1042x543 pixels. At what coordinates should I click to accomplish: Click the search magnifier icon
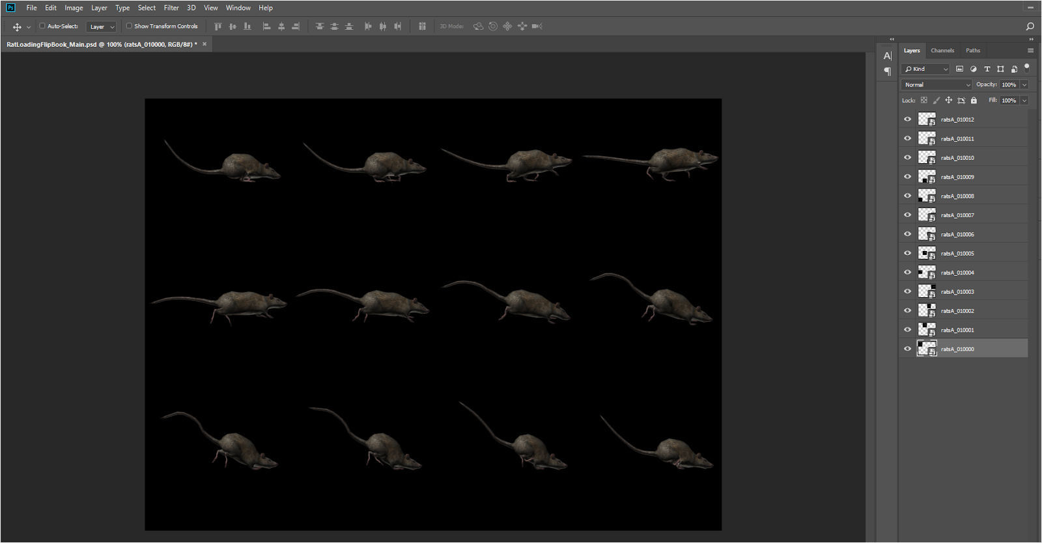1030,27
